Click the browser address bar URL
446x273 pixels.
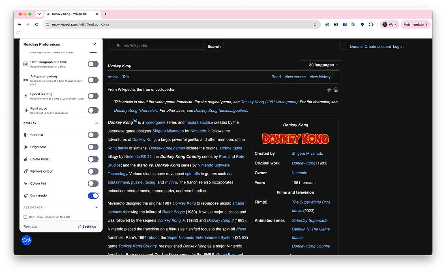click(x=80, y=24)
